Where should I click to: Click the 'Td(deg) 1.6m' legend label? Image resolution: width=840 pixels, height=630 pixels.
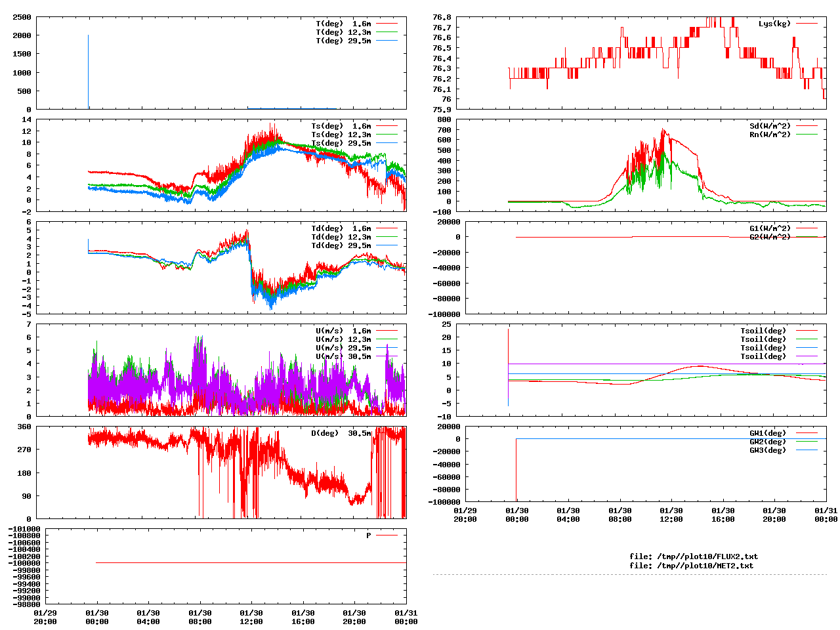[341, 228]
